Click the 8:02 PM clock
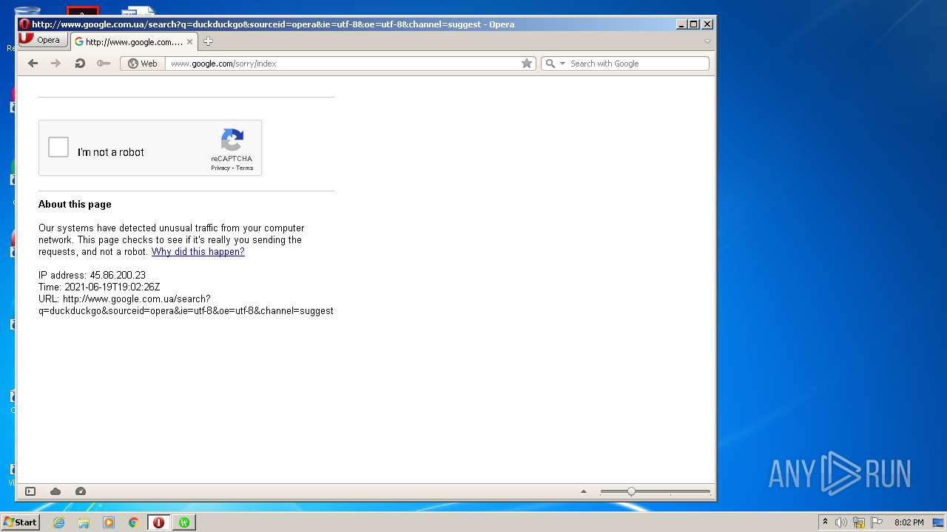The height and width of the screenshot is (532, 947). click(909, 522)
